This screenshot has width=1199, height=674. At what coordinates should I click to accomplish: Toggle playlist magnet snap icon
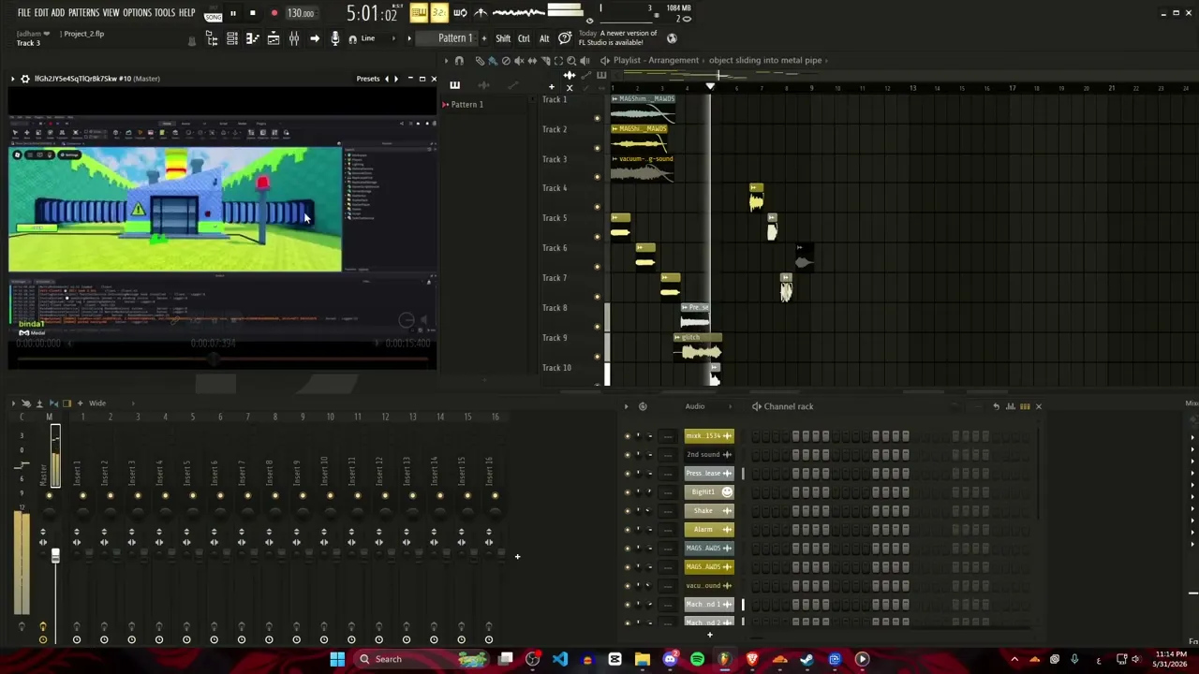[x=459, y=61]
